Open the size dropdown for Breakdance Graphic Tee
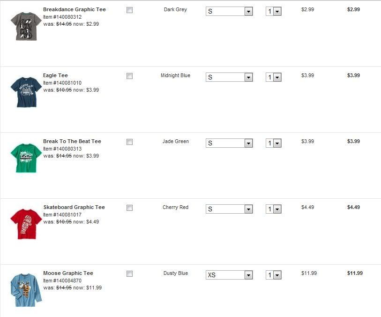 coord(229,11)
